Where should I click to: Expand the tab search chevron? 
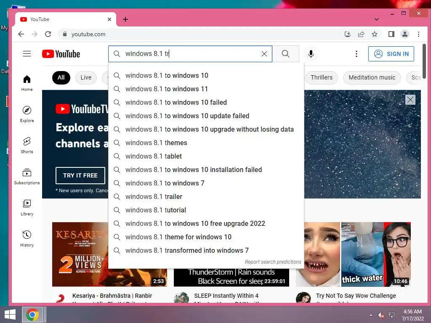[x=377, y=19]
